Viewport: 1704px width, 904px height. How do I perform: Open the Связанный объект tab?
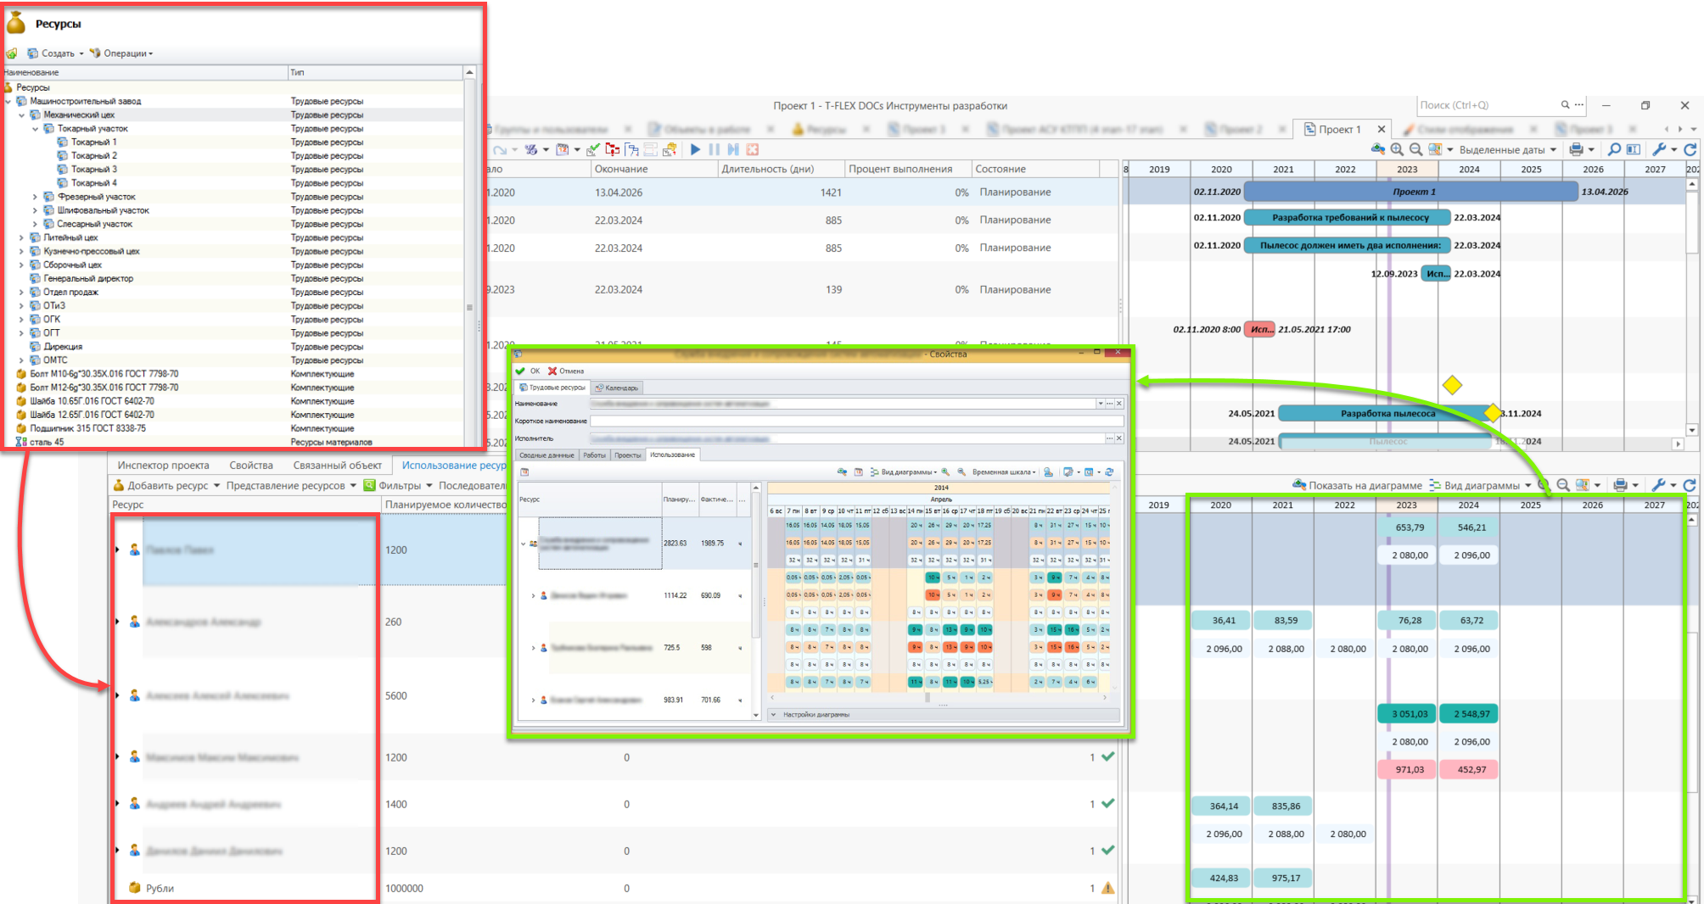tap(338, 466)
